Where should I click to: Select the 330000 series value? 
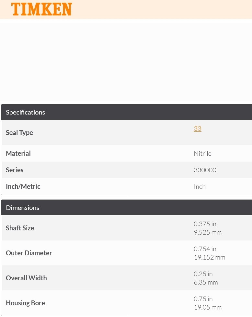[205, 170]
